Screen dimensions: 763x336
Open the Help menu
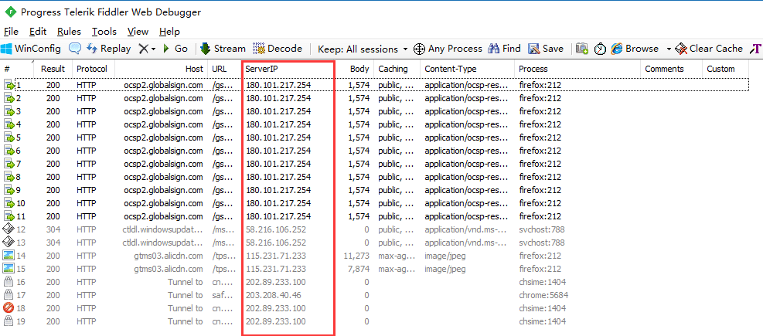[x=169, y=32]
